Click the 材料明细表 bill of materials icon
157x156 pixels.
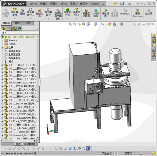click(x=96, y=13)
